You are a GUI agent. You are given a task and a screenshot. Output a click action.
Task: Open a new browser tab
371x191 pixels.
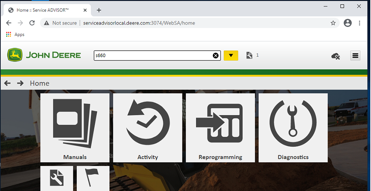point(99,10)
